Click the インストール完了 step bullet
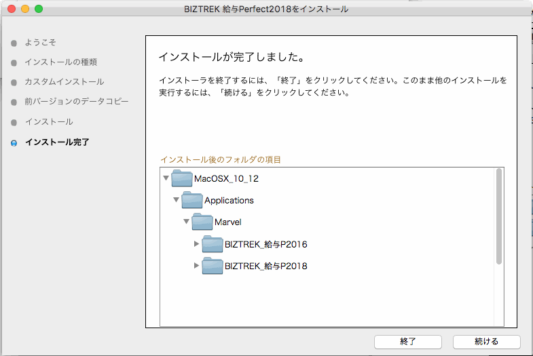Screen dimensions: 533x356 pyautogui.click(x=14, y=143)
